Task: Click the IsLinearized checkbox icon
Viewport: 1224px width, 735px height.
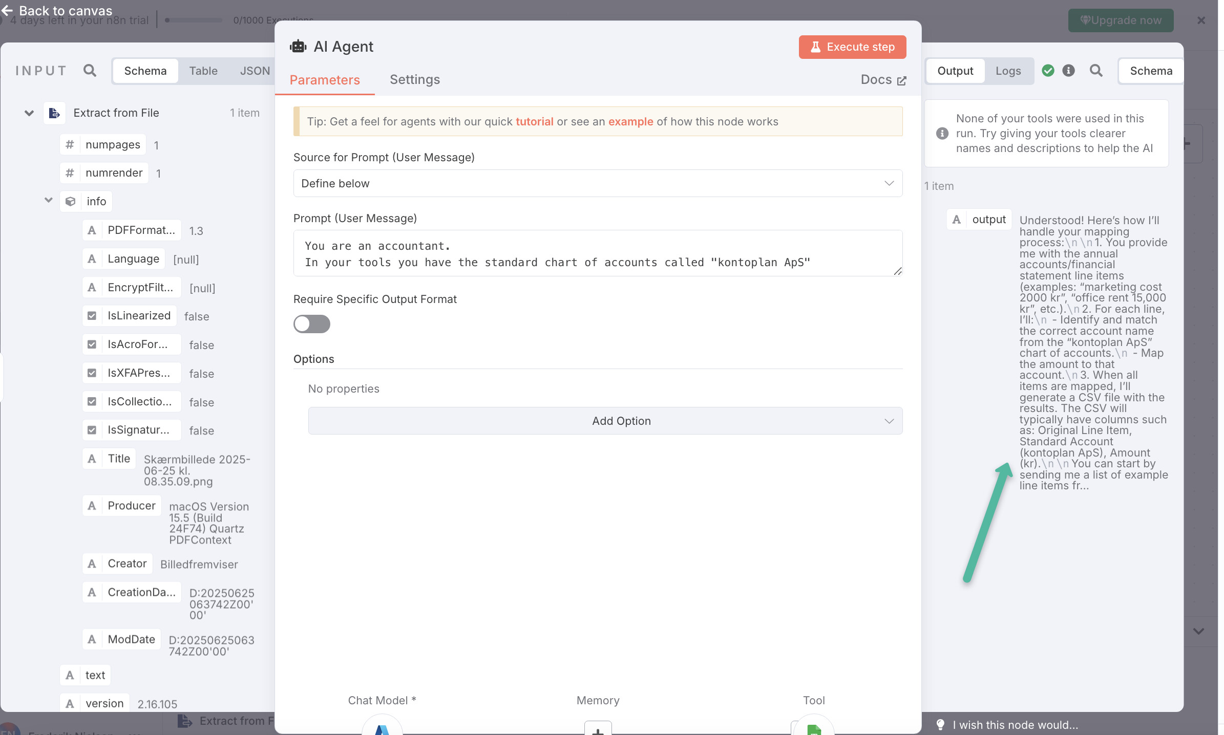Action: 92,316
